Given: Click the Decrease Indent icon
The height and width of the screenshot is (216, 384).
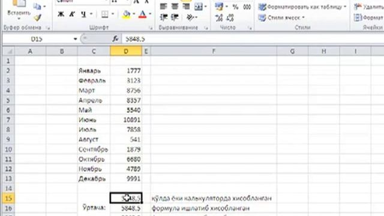Looking at the screenshot, I should point(164,17).
